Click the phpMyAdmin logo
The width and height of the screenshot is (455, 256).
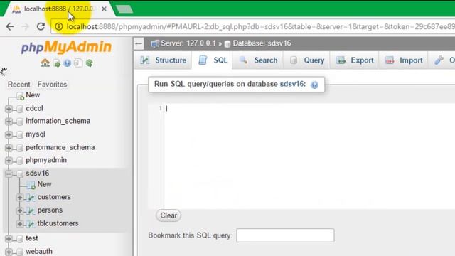tap(66, 47)
